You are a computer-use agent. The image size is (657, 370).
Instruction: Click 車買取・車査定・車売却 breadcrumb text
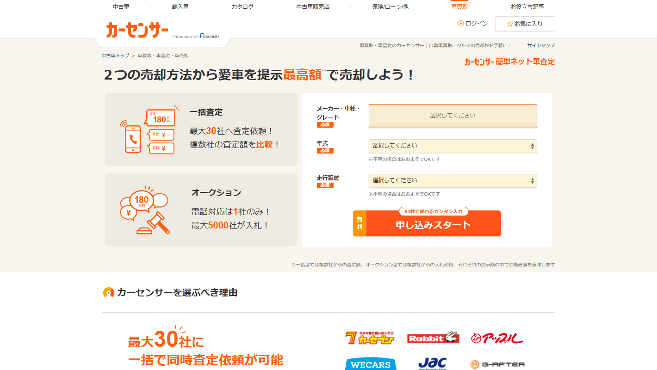pyautogui.click(x=163, y=55)
